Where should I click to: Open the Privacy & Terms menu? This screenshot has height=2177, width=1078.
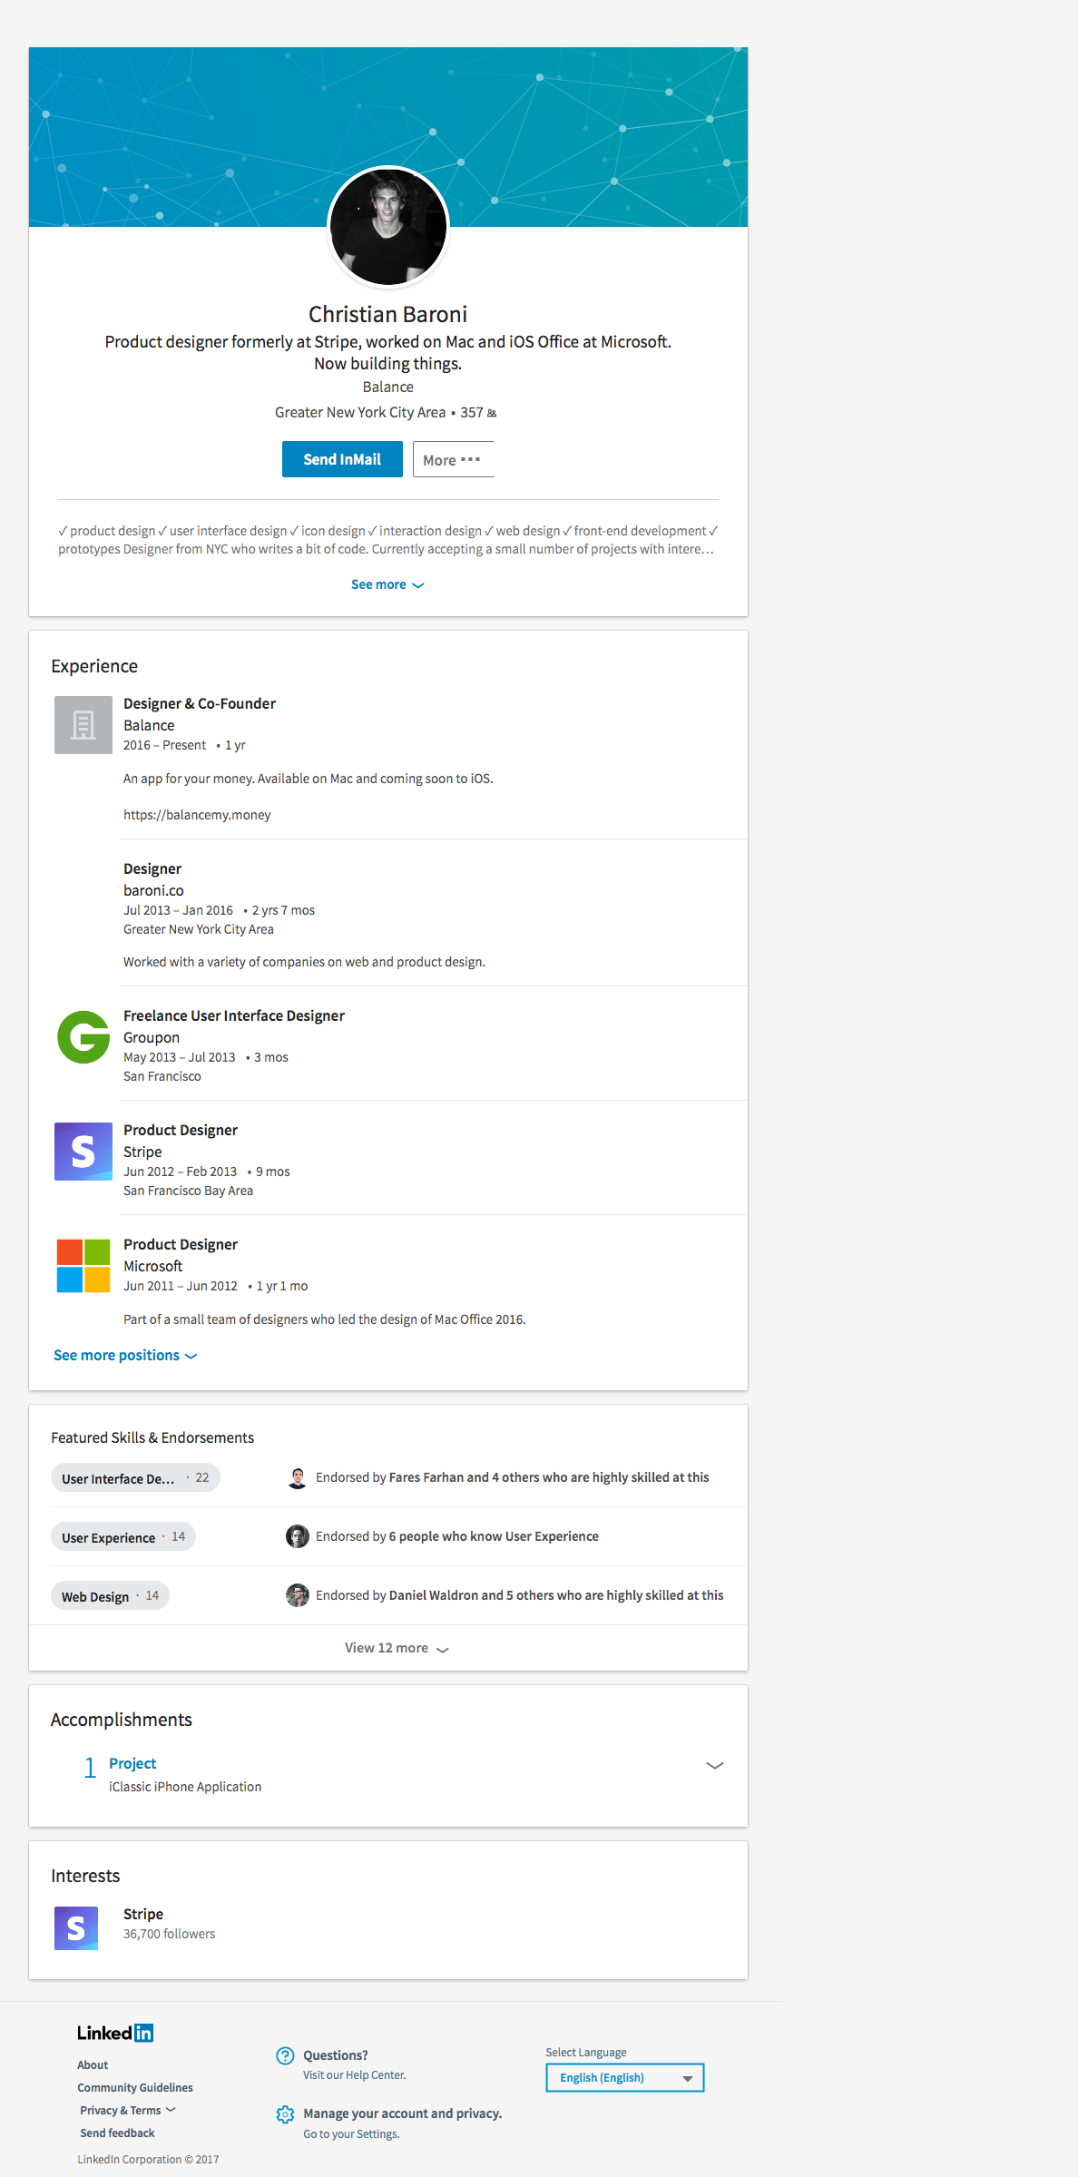[127, 2110]
